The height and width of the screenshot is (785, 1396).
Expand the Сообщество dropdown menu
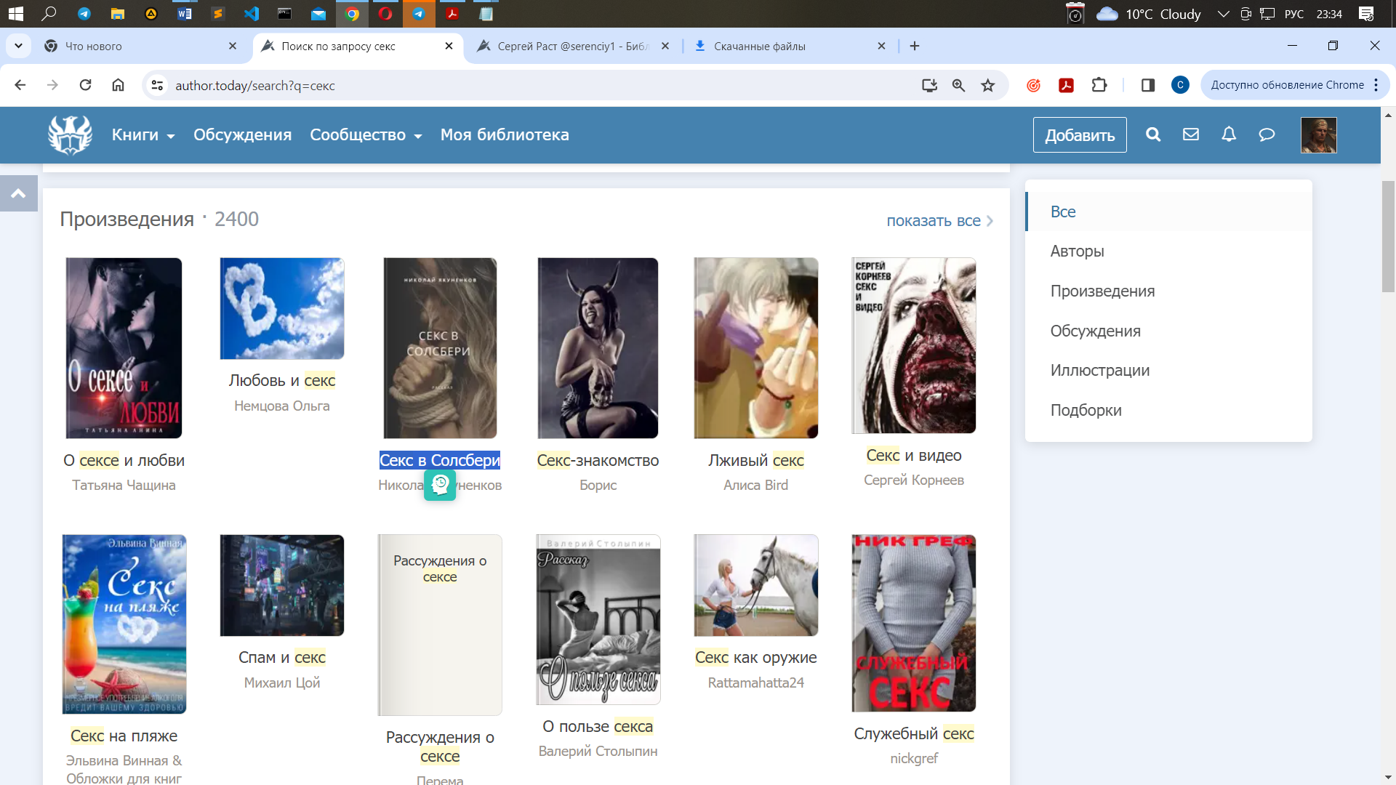365,135
